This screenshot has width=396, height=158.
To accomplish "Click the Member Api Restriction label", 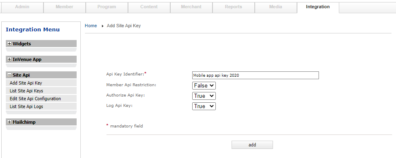I will [x=131, y=85].
